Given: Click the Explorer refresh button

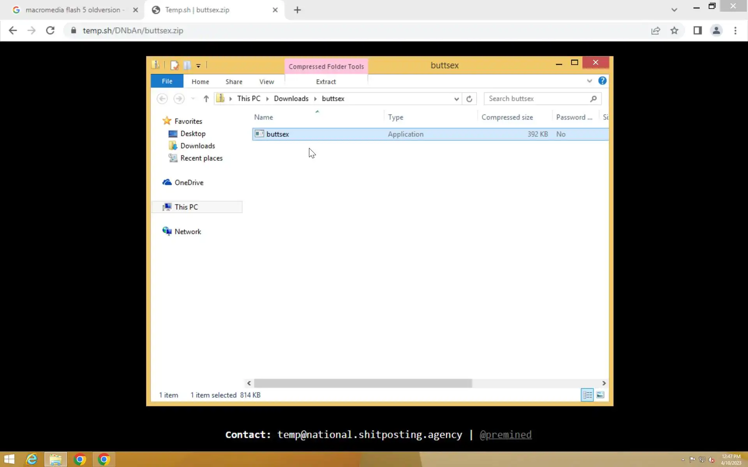Looking at the screenshot, I should point(469,99).
